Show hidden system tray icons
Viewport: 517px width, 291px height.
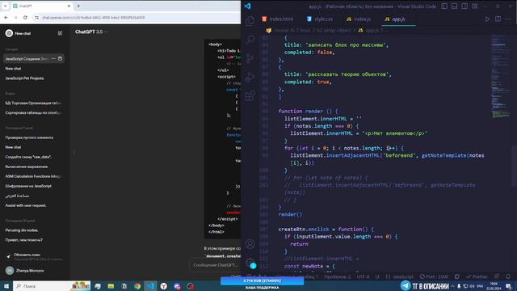(x=452, y=286)
